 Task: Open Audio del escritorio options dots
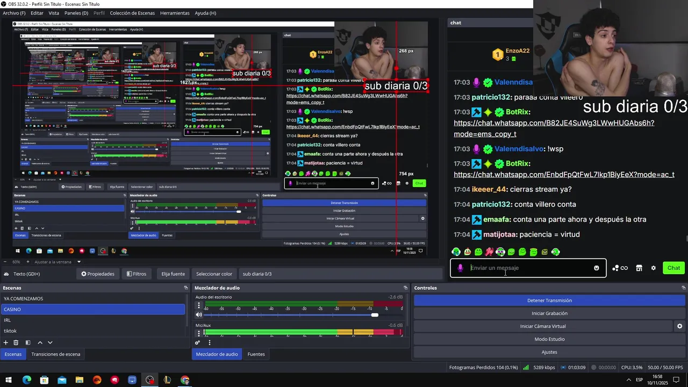(198, 305)
